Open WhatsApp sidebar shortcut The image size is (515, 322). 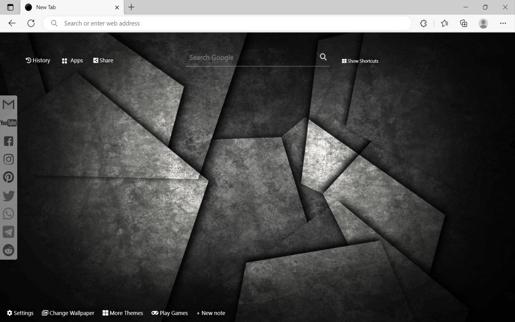click(8, 214)
